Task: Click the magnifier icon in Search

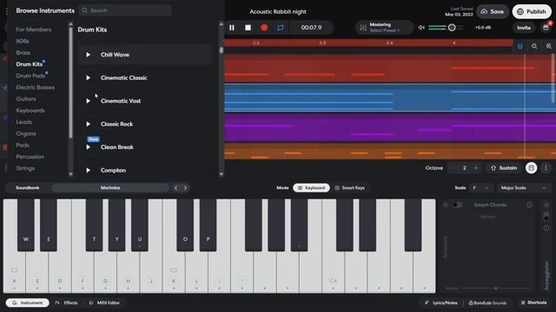Action: (x=84, y=10)
